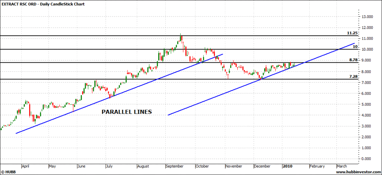The width and height of the screenshot is (382, 175).
Task: Select the PARALLEL LINES annotation text
Action: 127,112
